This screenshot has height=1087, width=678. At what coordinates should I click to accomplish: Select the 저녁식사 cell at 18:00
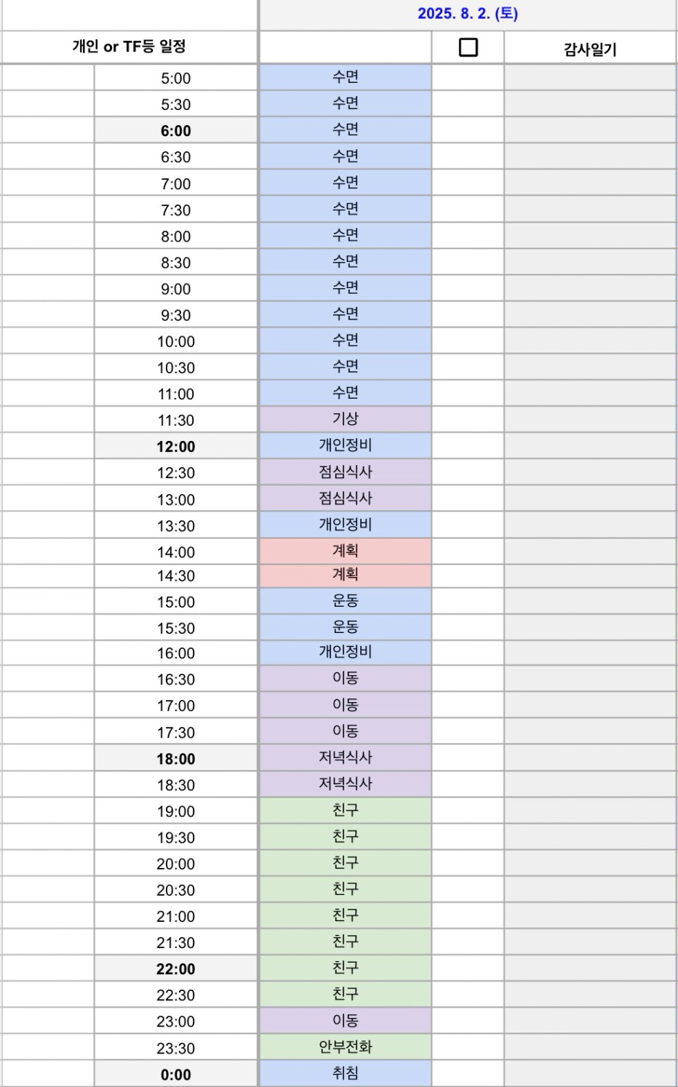(346, 757)
